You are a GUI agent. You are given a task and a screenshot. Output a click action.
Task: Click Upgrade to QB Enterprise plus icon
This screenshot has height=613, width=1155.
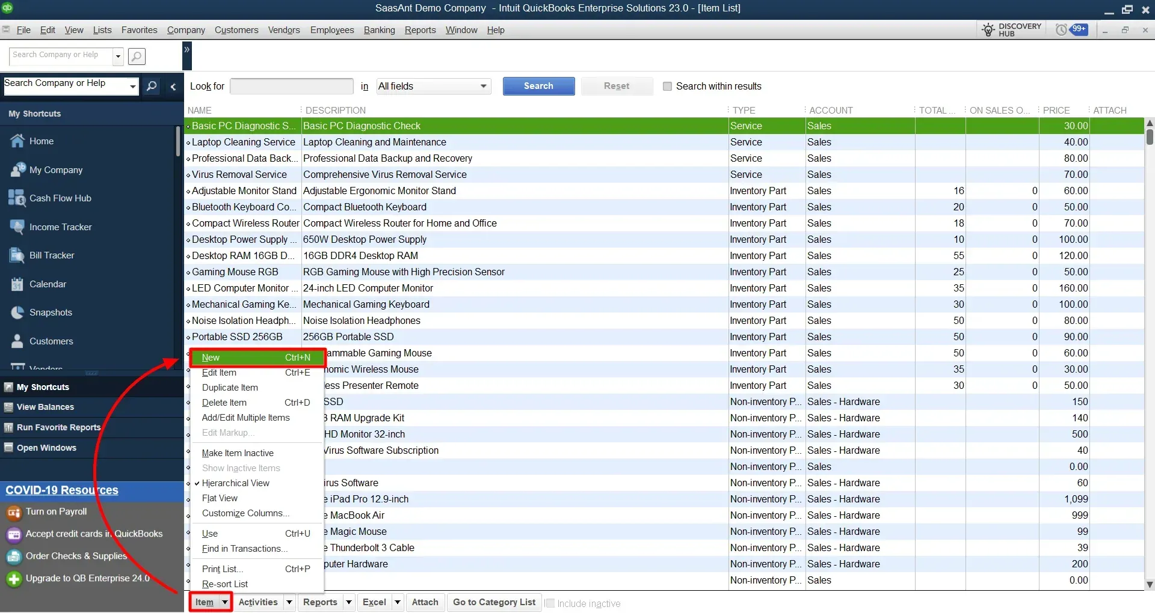(14, 579)
